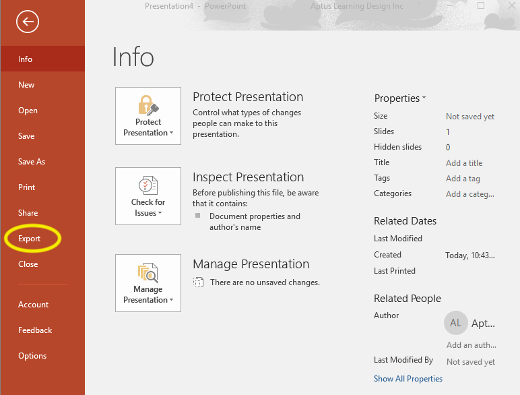Screen dimensions: 520x395
Task: Select Export in the sidebar
Action: coord(42,239)
